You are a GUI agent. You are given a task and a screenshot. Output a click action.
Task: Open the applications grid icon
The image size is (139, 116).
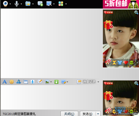[x=61, y=4]
